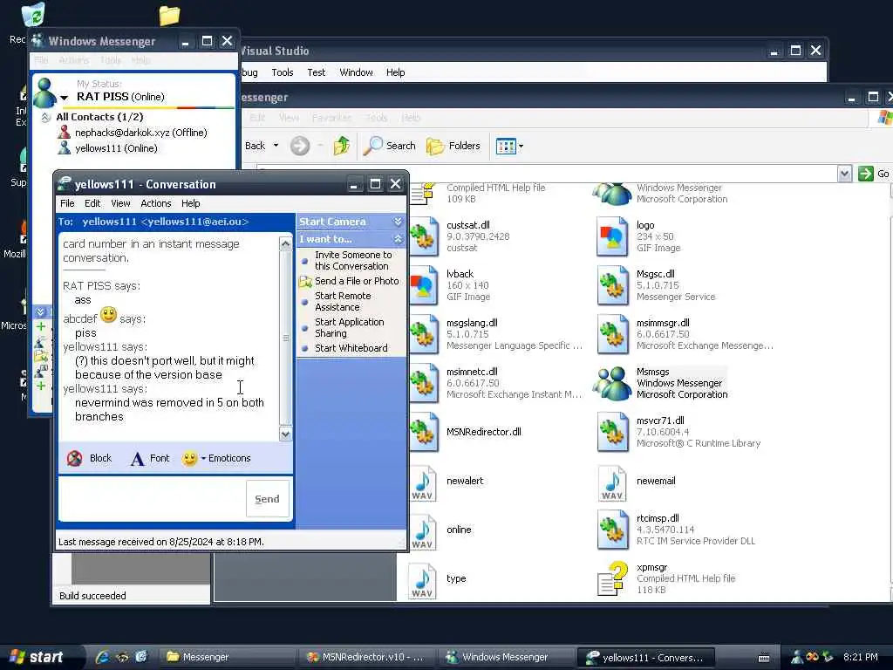
Task: Select the custsat.dll file icon
Action: [x=424, y=236]
